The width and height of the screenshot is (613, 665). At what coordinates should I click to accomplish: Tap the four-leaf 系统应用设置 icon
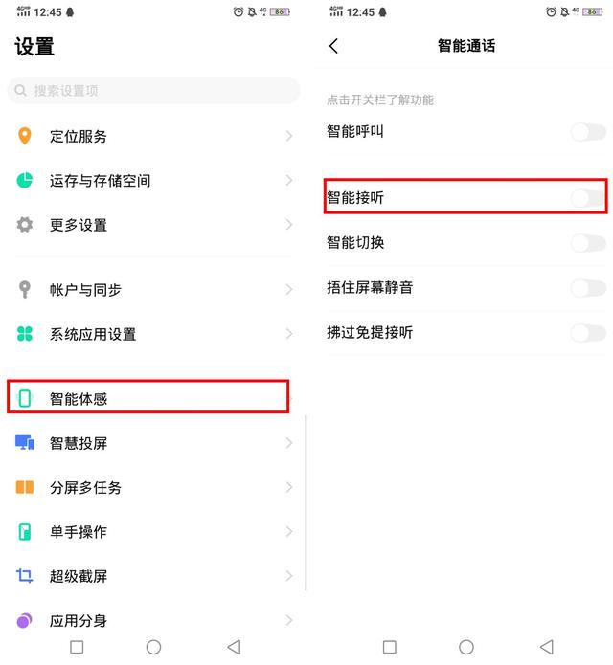(25, 334)
